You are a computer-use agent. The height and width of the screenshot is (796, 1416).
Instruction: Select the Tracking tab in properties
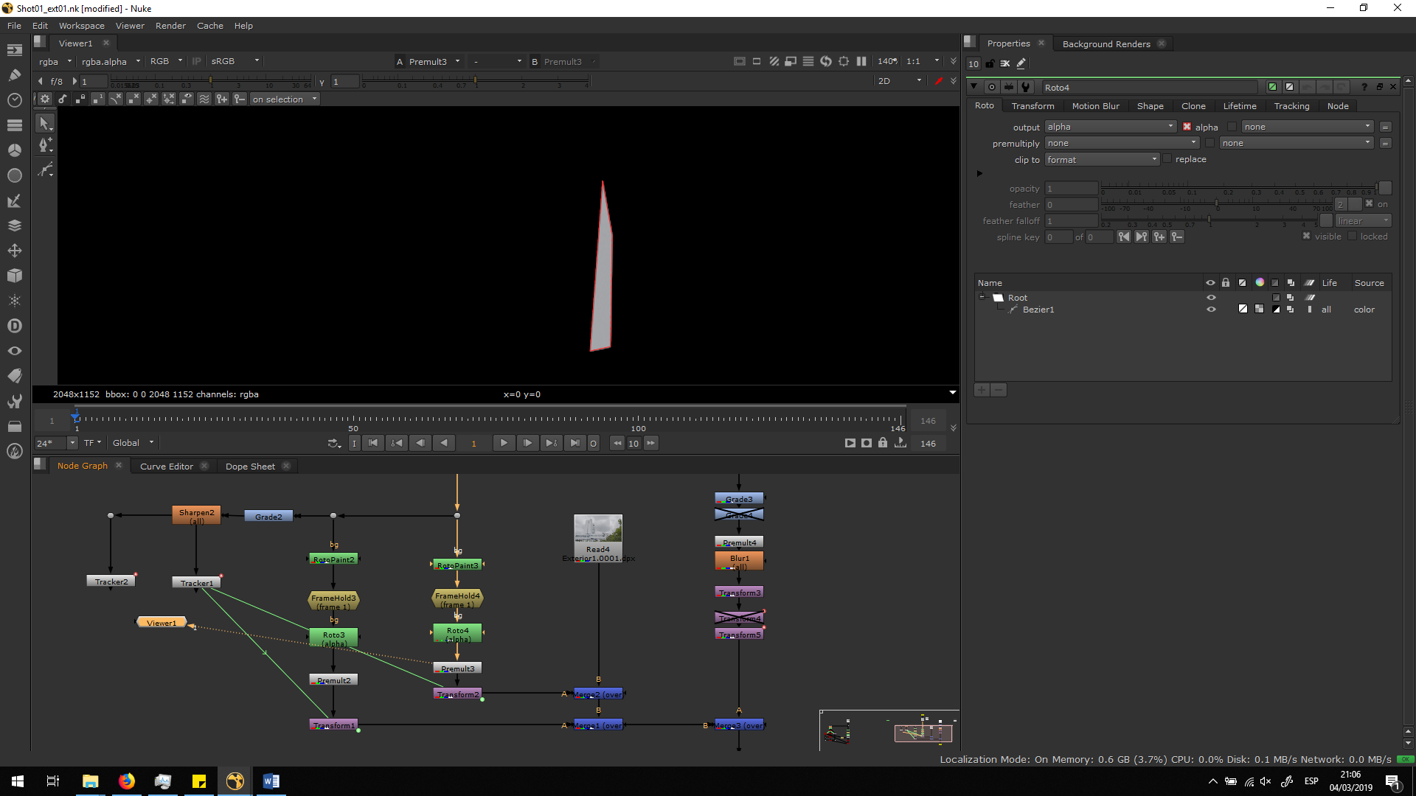(x=1291, y=106)
